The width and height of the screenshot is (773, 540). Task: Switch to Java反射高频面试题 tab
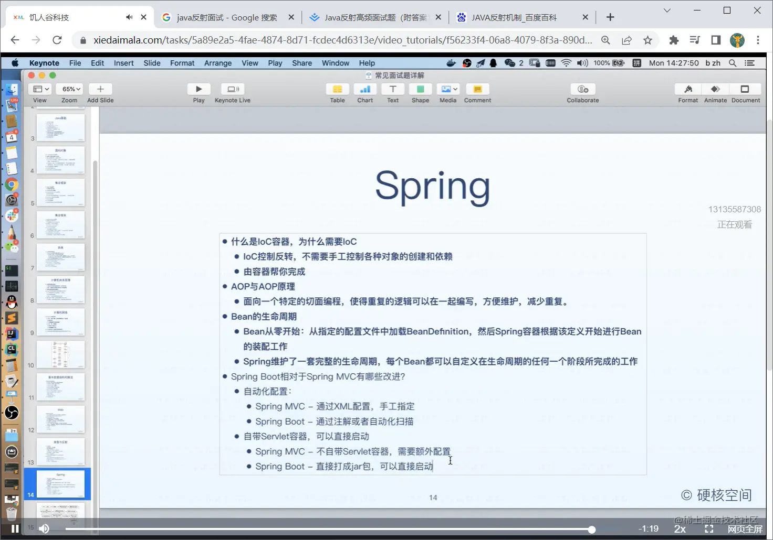pos(375,17)
